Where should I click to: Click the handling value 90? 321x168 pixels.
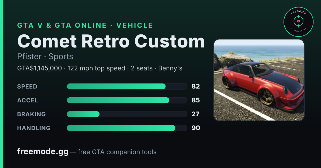(196, 128)
